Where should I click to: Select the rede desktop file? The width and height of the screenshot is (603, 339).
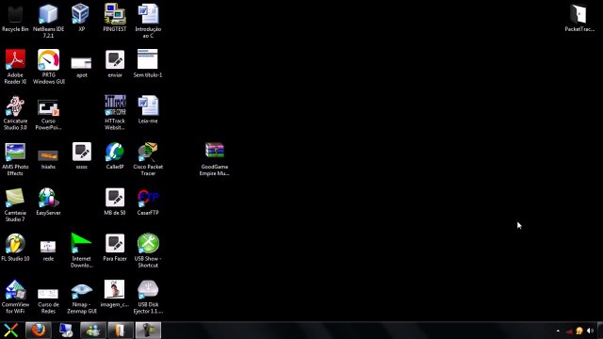pyautogui.click(x=48, y=250)
